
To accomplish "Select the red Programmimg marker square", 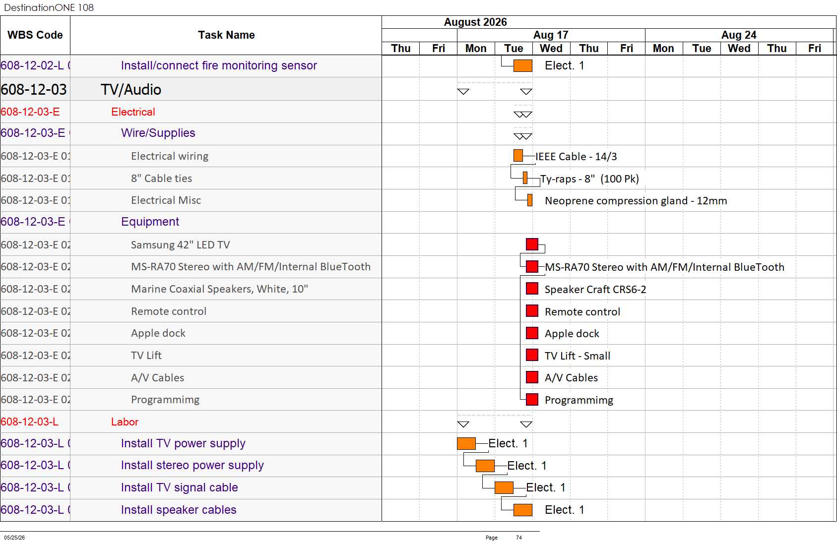I will point(532,399).
